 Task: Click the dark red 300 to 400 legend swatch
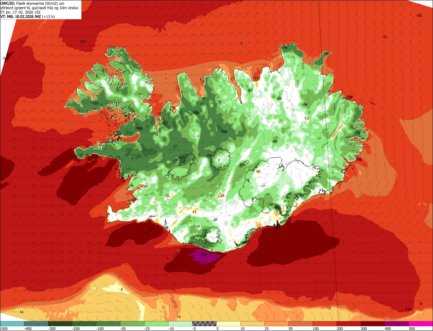point(373,324)
